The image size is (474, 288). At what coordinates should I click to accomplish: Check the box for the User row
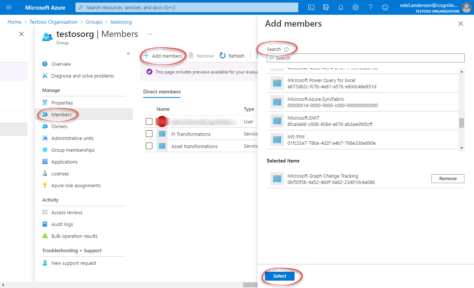click(149, 121)
